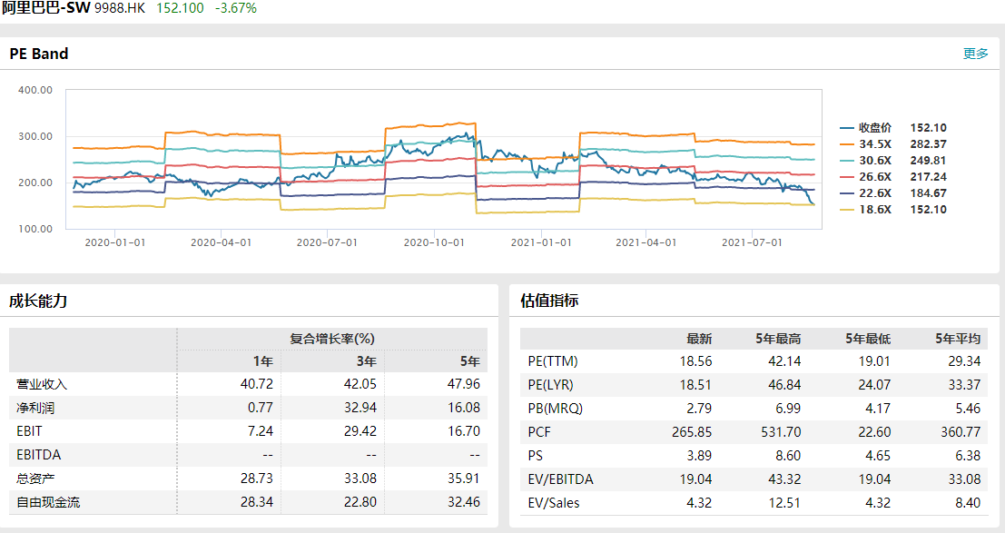Viewport: 1005px width, 533px height.
Task: Click the 282.37 value beside 34.5X
Action: 928,144
